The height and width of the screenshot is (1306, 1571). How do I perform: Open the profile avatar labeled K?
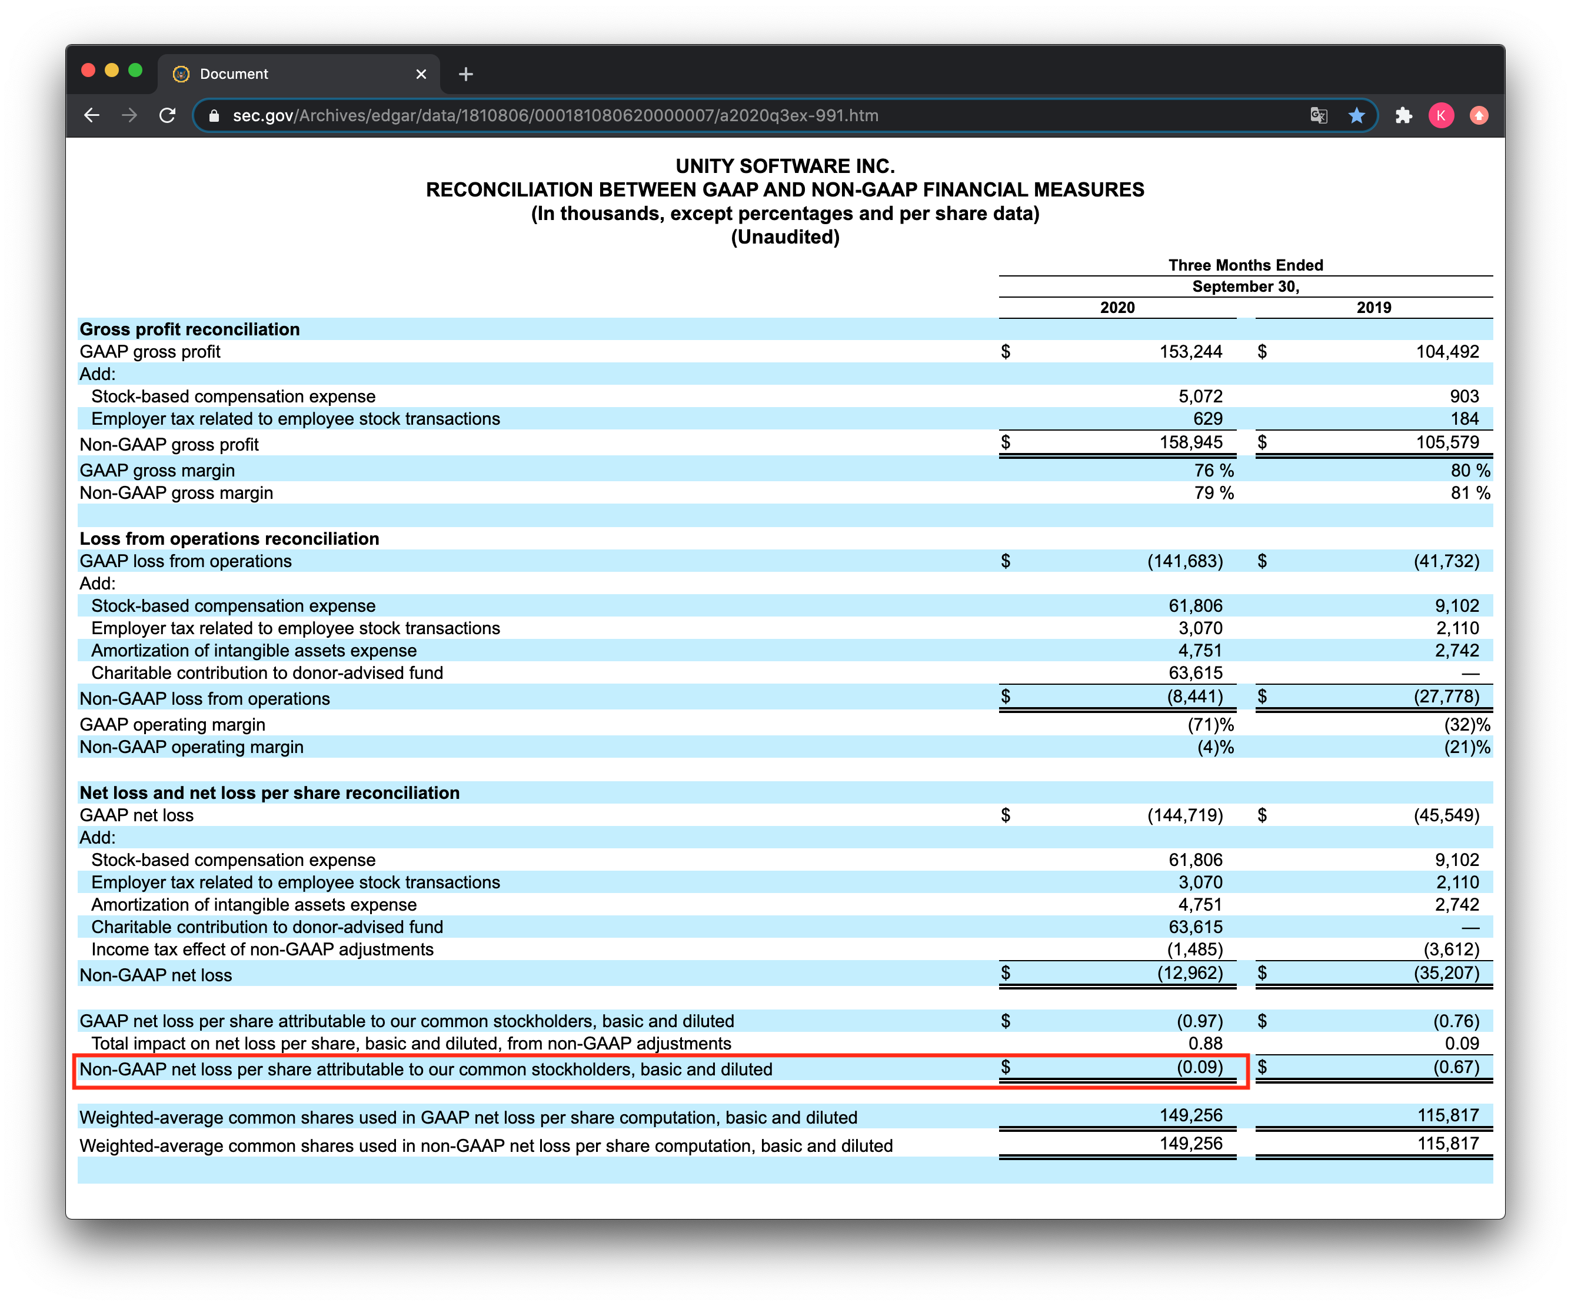1441,115
